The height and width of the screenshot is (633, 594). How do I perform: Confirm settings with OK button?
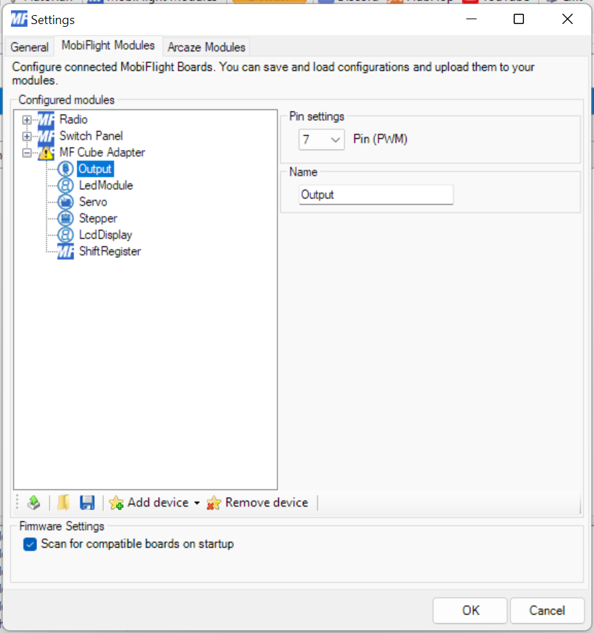(x=470, y=610)
